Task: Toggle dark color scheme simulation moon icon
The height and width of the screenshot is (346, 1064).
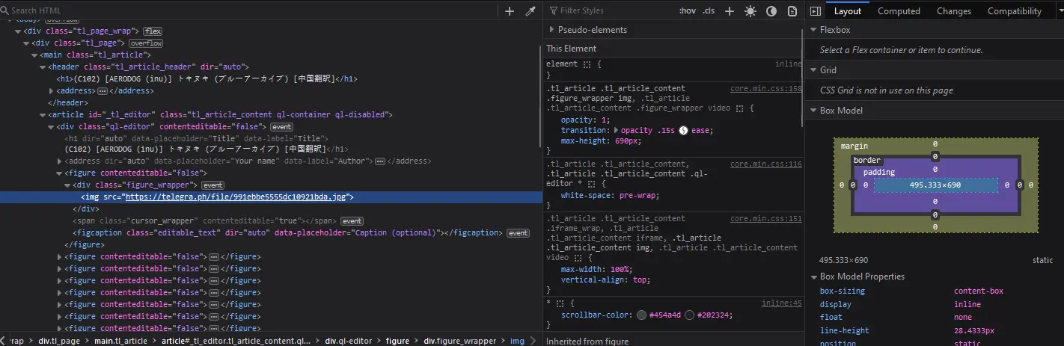Action: point(771,11)
